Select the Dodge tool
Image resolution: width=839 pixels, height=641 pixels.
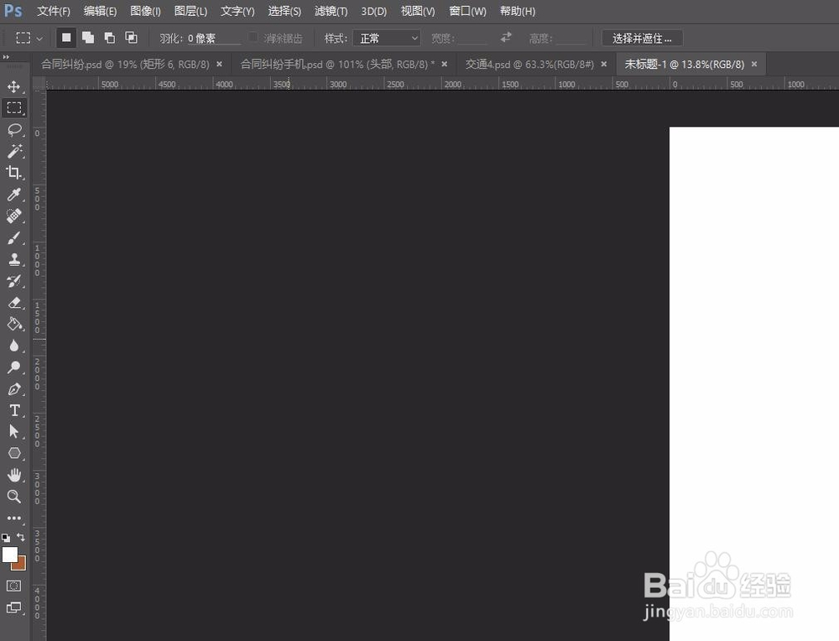pyautogui.click(x=14, y=367)
